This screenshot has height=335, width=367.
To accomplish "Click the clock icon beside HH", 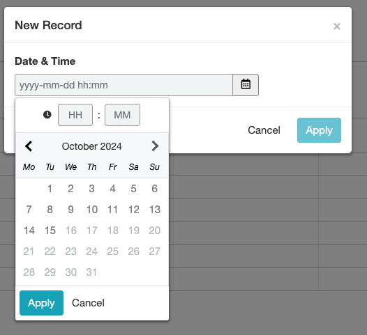I will 47,115.
